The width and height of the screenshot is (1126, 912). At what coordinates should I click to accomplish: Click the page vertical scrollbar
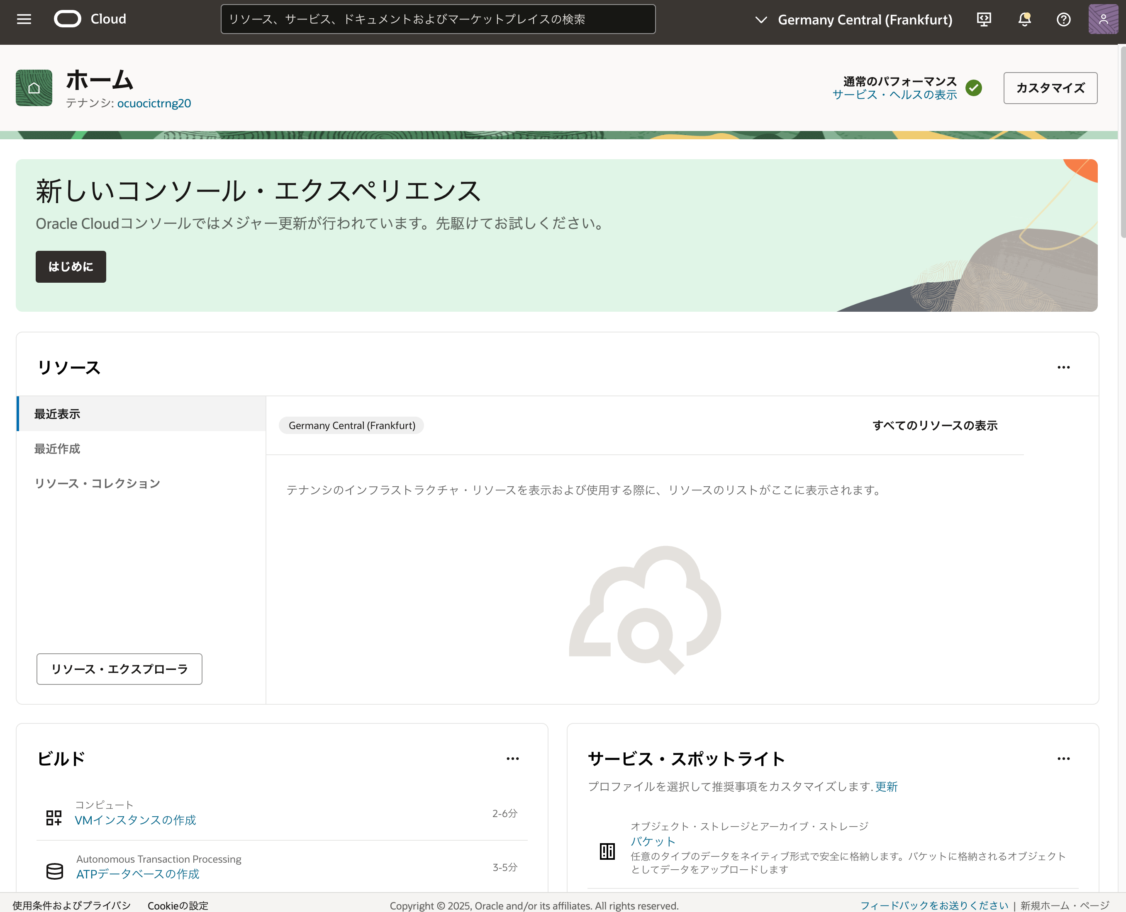pyautogui.click(x=1123, y=142)
